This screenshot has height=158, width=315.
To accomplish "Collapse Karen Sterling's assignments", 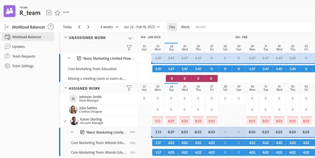I will (65, 121).
